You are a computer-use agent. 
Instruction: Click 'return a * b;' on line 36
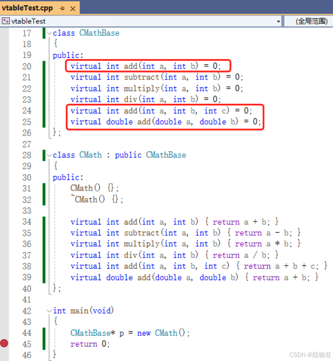[x=263, y=244]
